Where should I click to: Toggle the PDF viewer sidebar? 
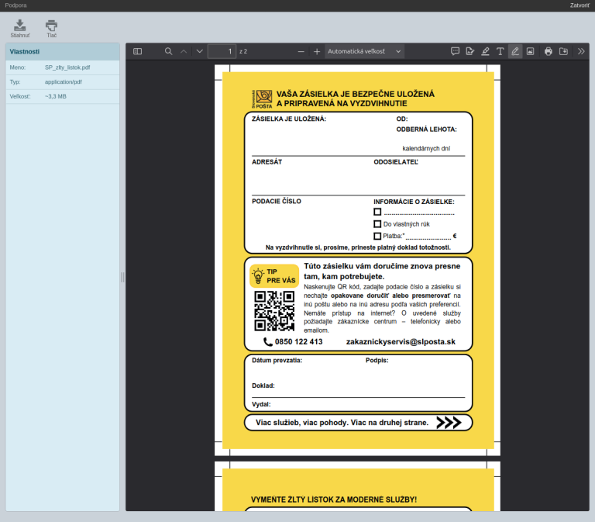pos(137,51)
